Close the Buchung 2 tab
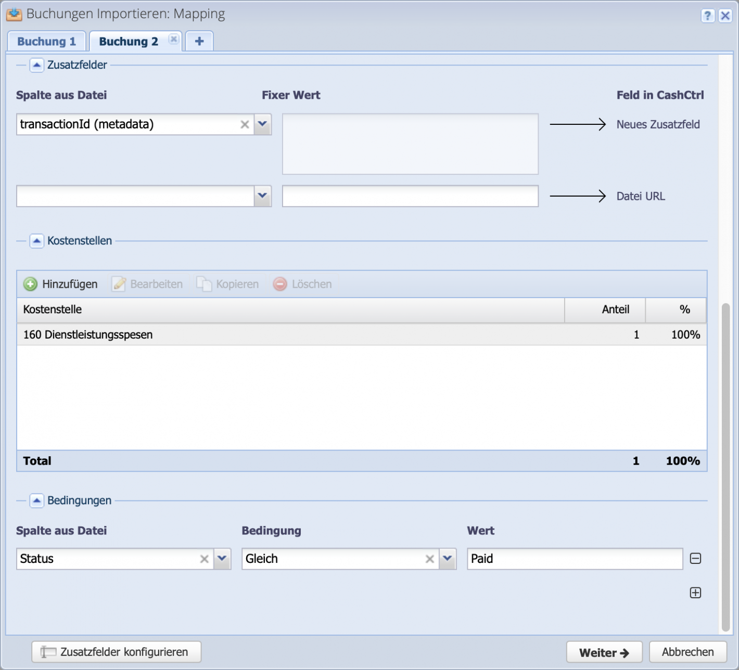 click(173, 39)
